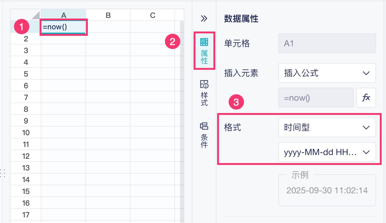This screenshot has width=386, height=223.
Task: Open the 属性 (Properties) tab
Action: tap(204, 51)
